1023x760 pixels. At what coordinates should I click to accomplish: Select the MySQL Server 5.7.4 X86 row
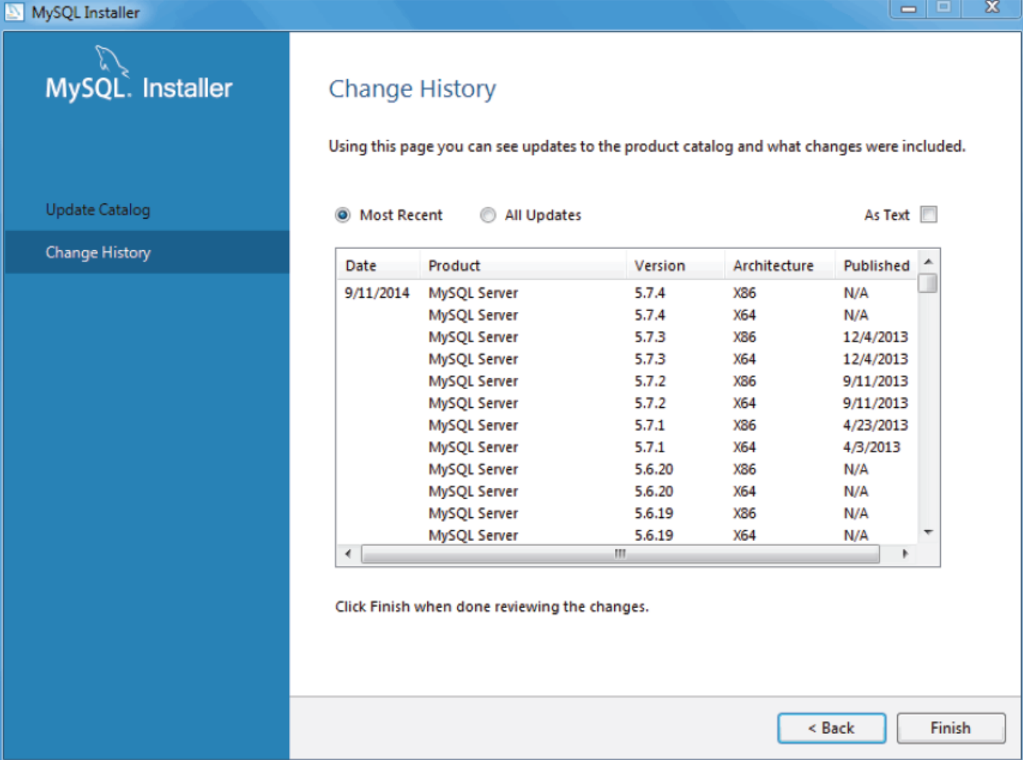pyautogui.click(x=548, y=292)
